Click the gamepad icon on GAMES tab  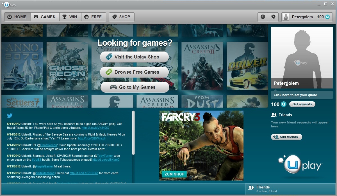click(x=36, y=17)
